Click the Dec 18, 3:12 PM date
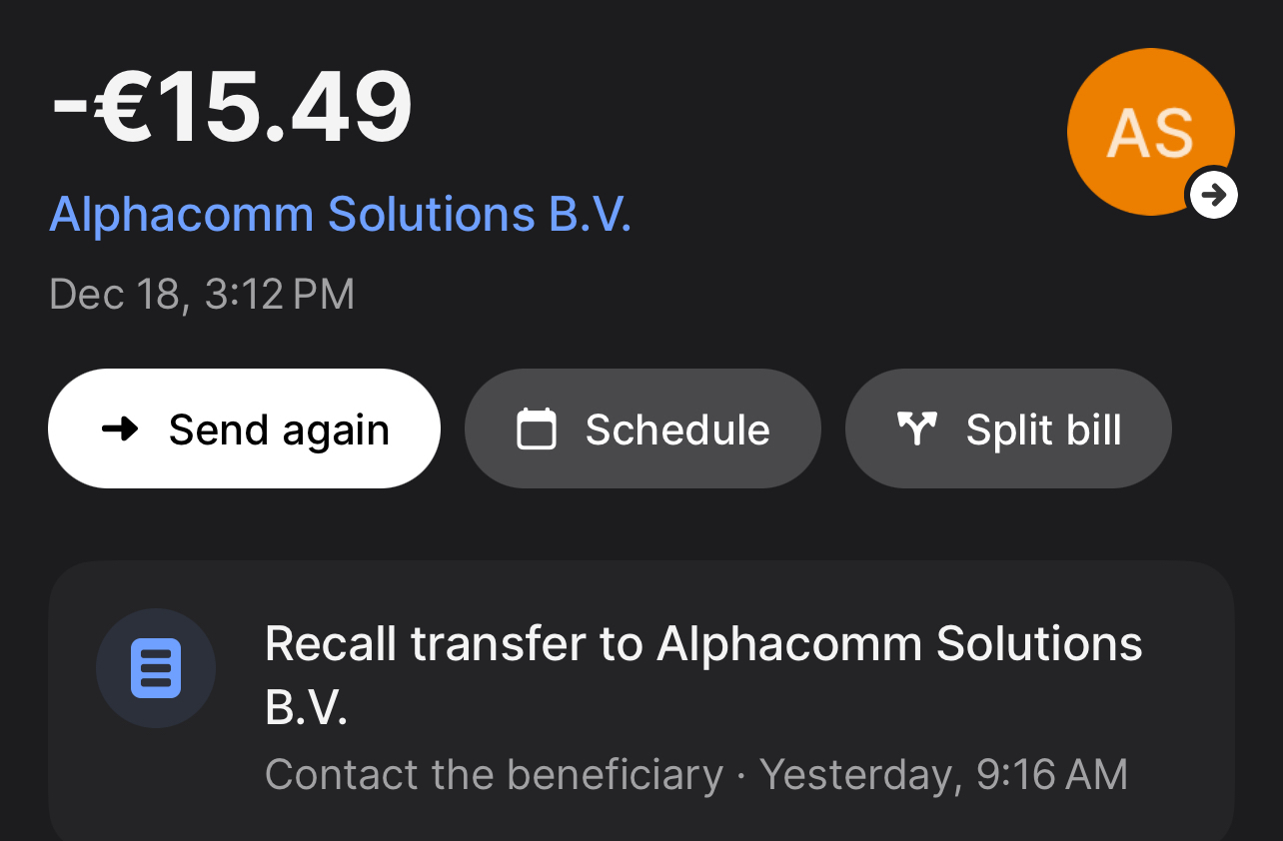1283x841 pixels. pyautogui.click(x=202, y=295)
